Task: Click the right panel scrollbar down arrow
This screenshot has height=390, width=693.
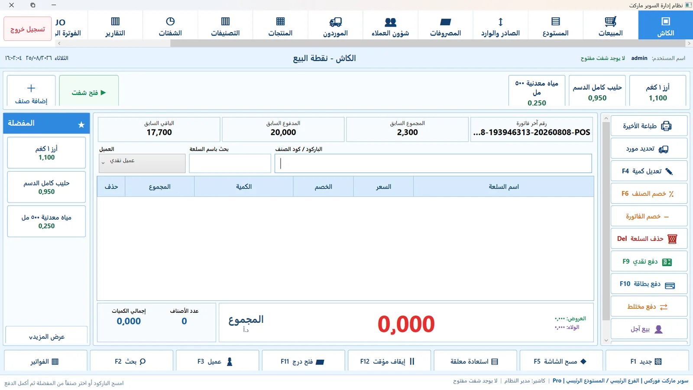Action: [606, 341]
